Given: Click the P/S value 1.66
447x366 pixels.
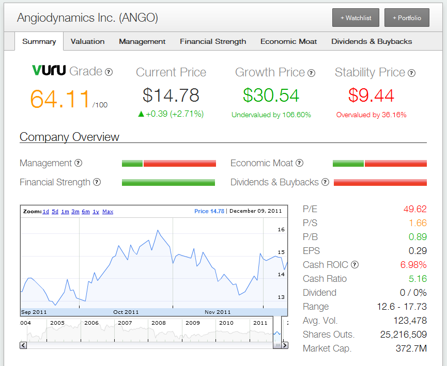Looking at the screenshot, I should pos(418,222).
